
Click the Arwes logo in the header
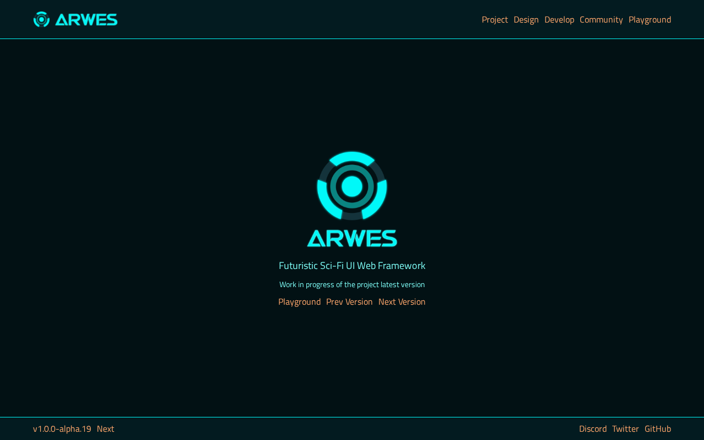point(75,19)
